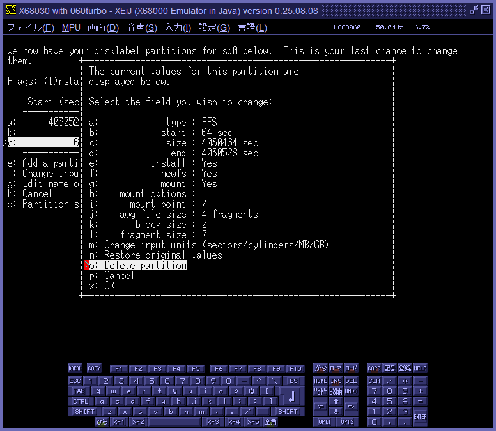Select the 'mount point : /' field
This screenshot has height=431, width=496.
click(x=148, y=204)
